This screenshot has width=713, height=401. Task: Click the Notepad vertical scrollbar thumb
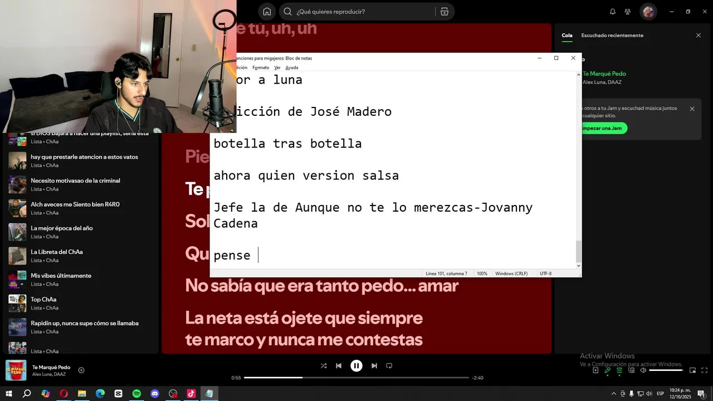579,251
